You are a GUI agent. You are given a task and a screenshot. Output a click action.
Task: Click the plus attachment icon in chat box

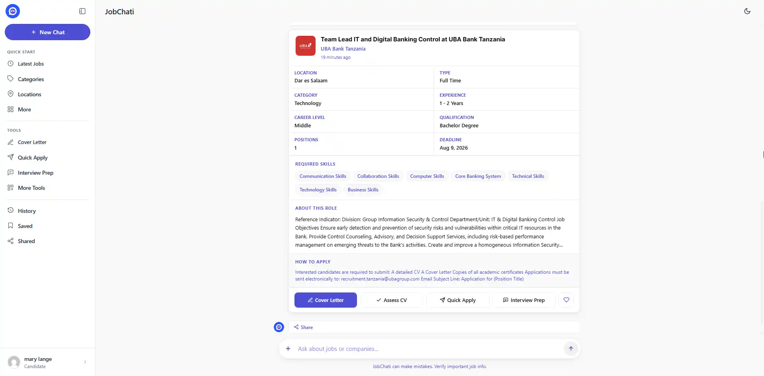288,349
